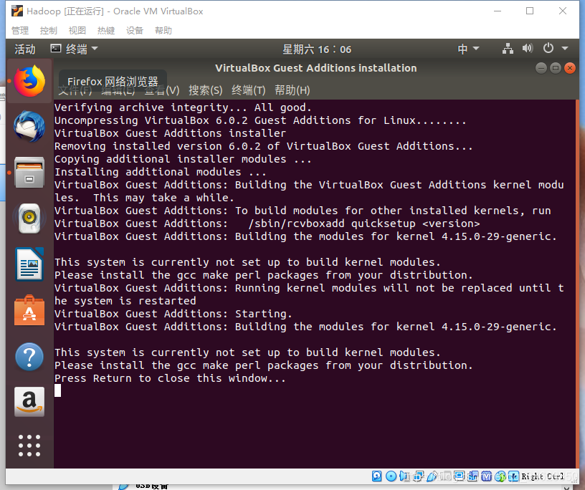This screenshot has height=490, width=585.
Task: Open the 控制 menu in VirtualBox
Action: pos(49,31)
